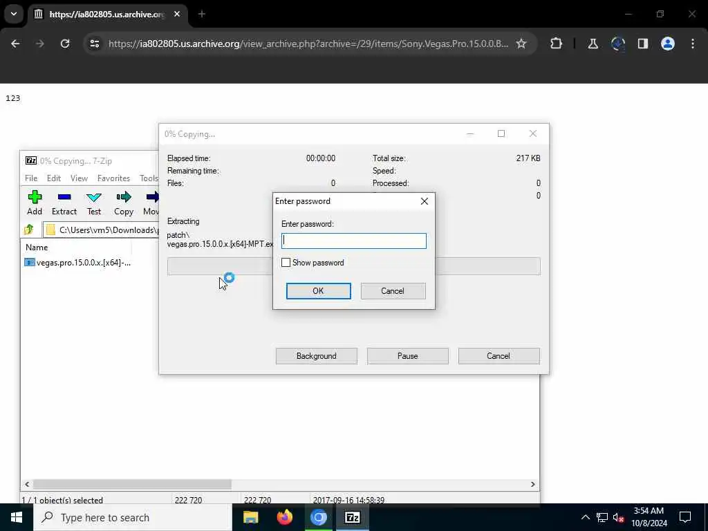The image size is (708, 531).
Task: Expand the Chrome tab search dropdown
Action: 14,14
